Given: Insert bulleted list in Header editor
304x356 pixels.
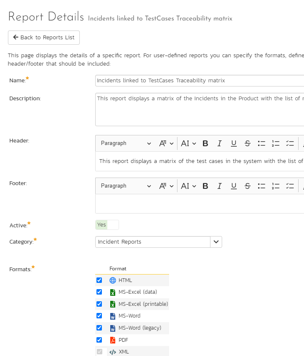Looking at the screenshot, I should pyautogui.click(x=261, y=143).
